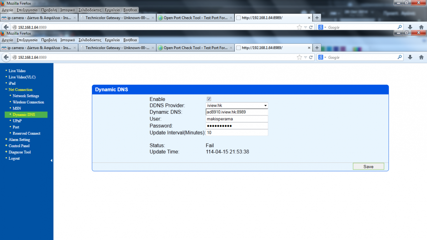427x240 pixels.
Task: Reload the page in the front Firefox window
Action: click(x=311, y=57)
